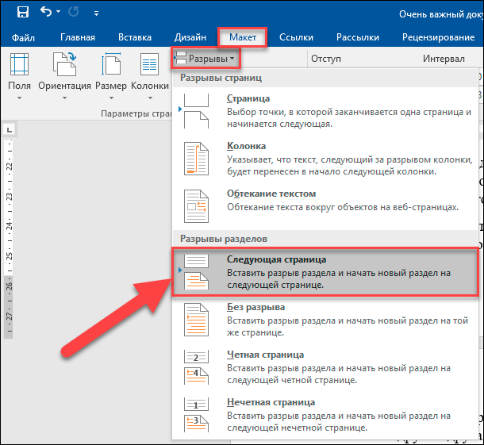Click the Колонки columns icon
This screenshot has height=445, width=484.
(149, 64)
